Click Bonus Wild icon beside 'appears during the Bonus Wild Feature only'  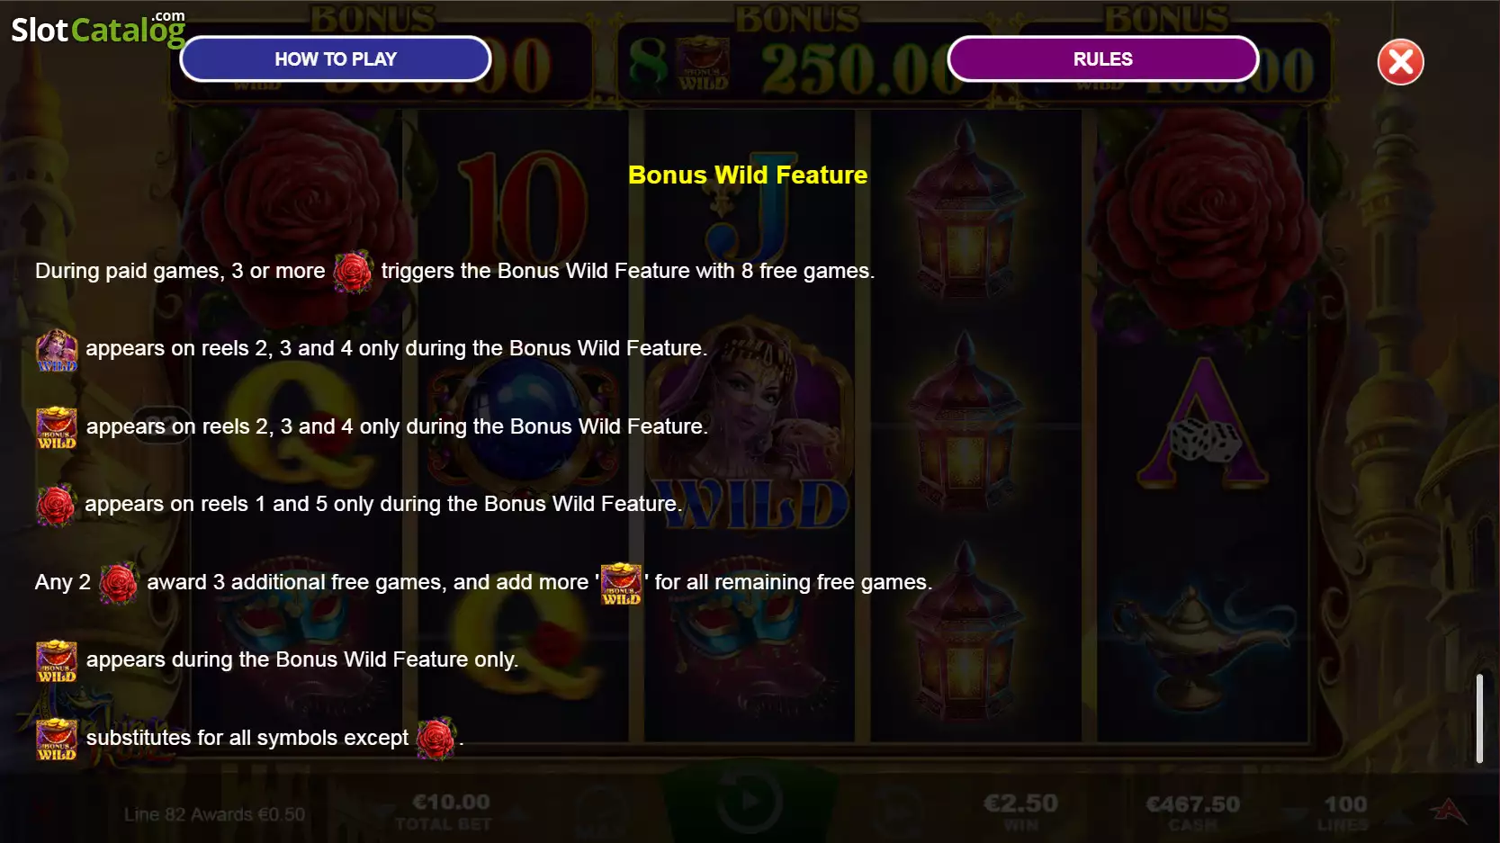tap(56, 661)
